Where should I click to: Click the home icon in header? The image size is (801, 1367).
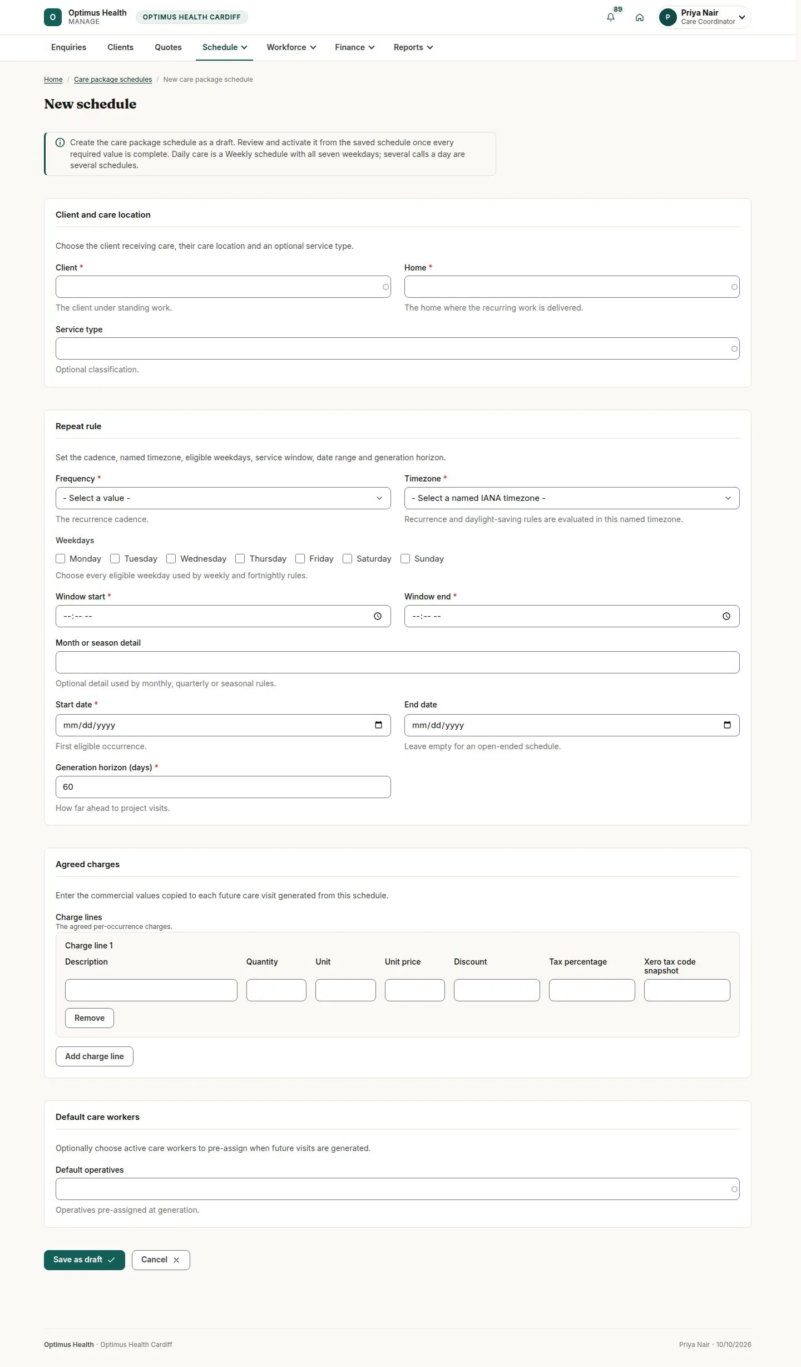point(640,17)
